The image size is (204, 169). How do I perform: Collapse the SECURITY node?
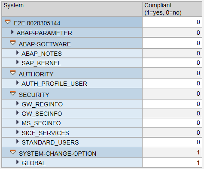13,93
